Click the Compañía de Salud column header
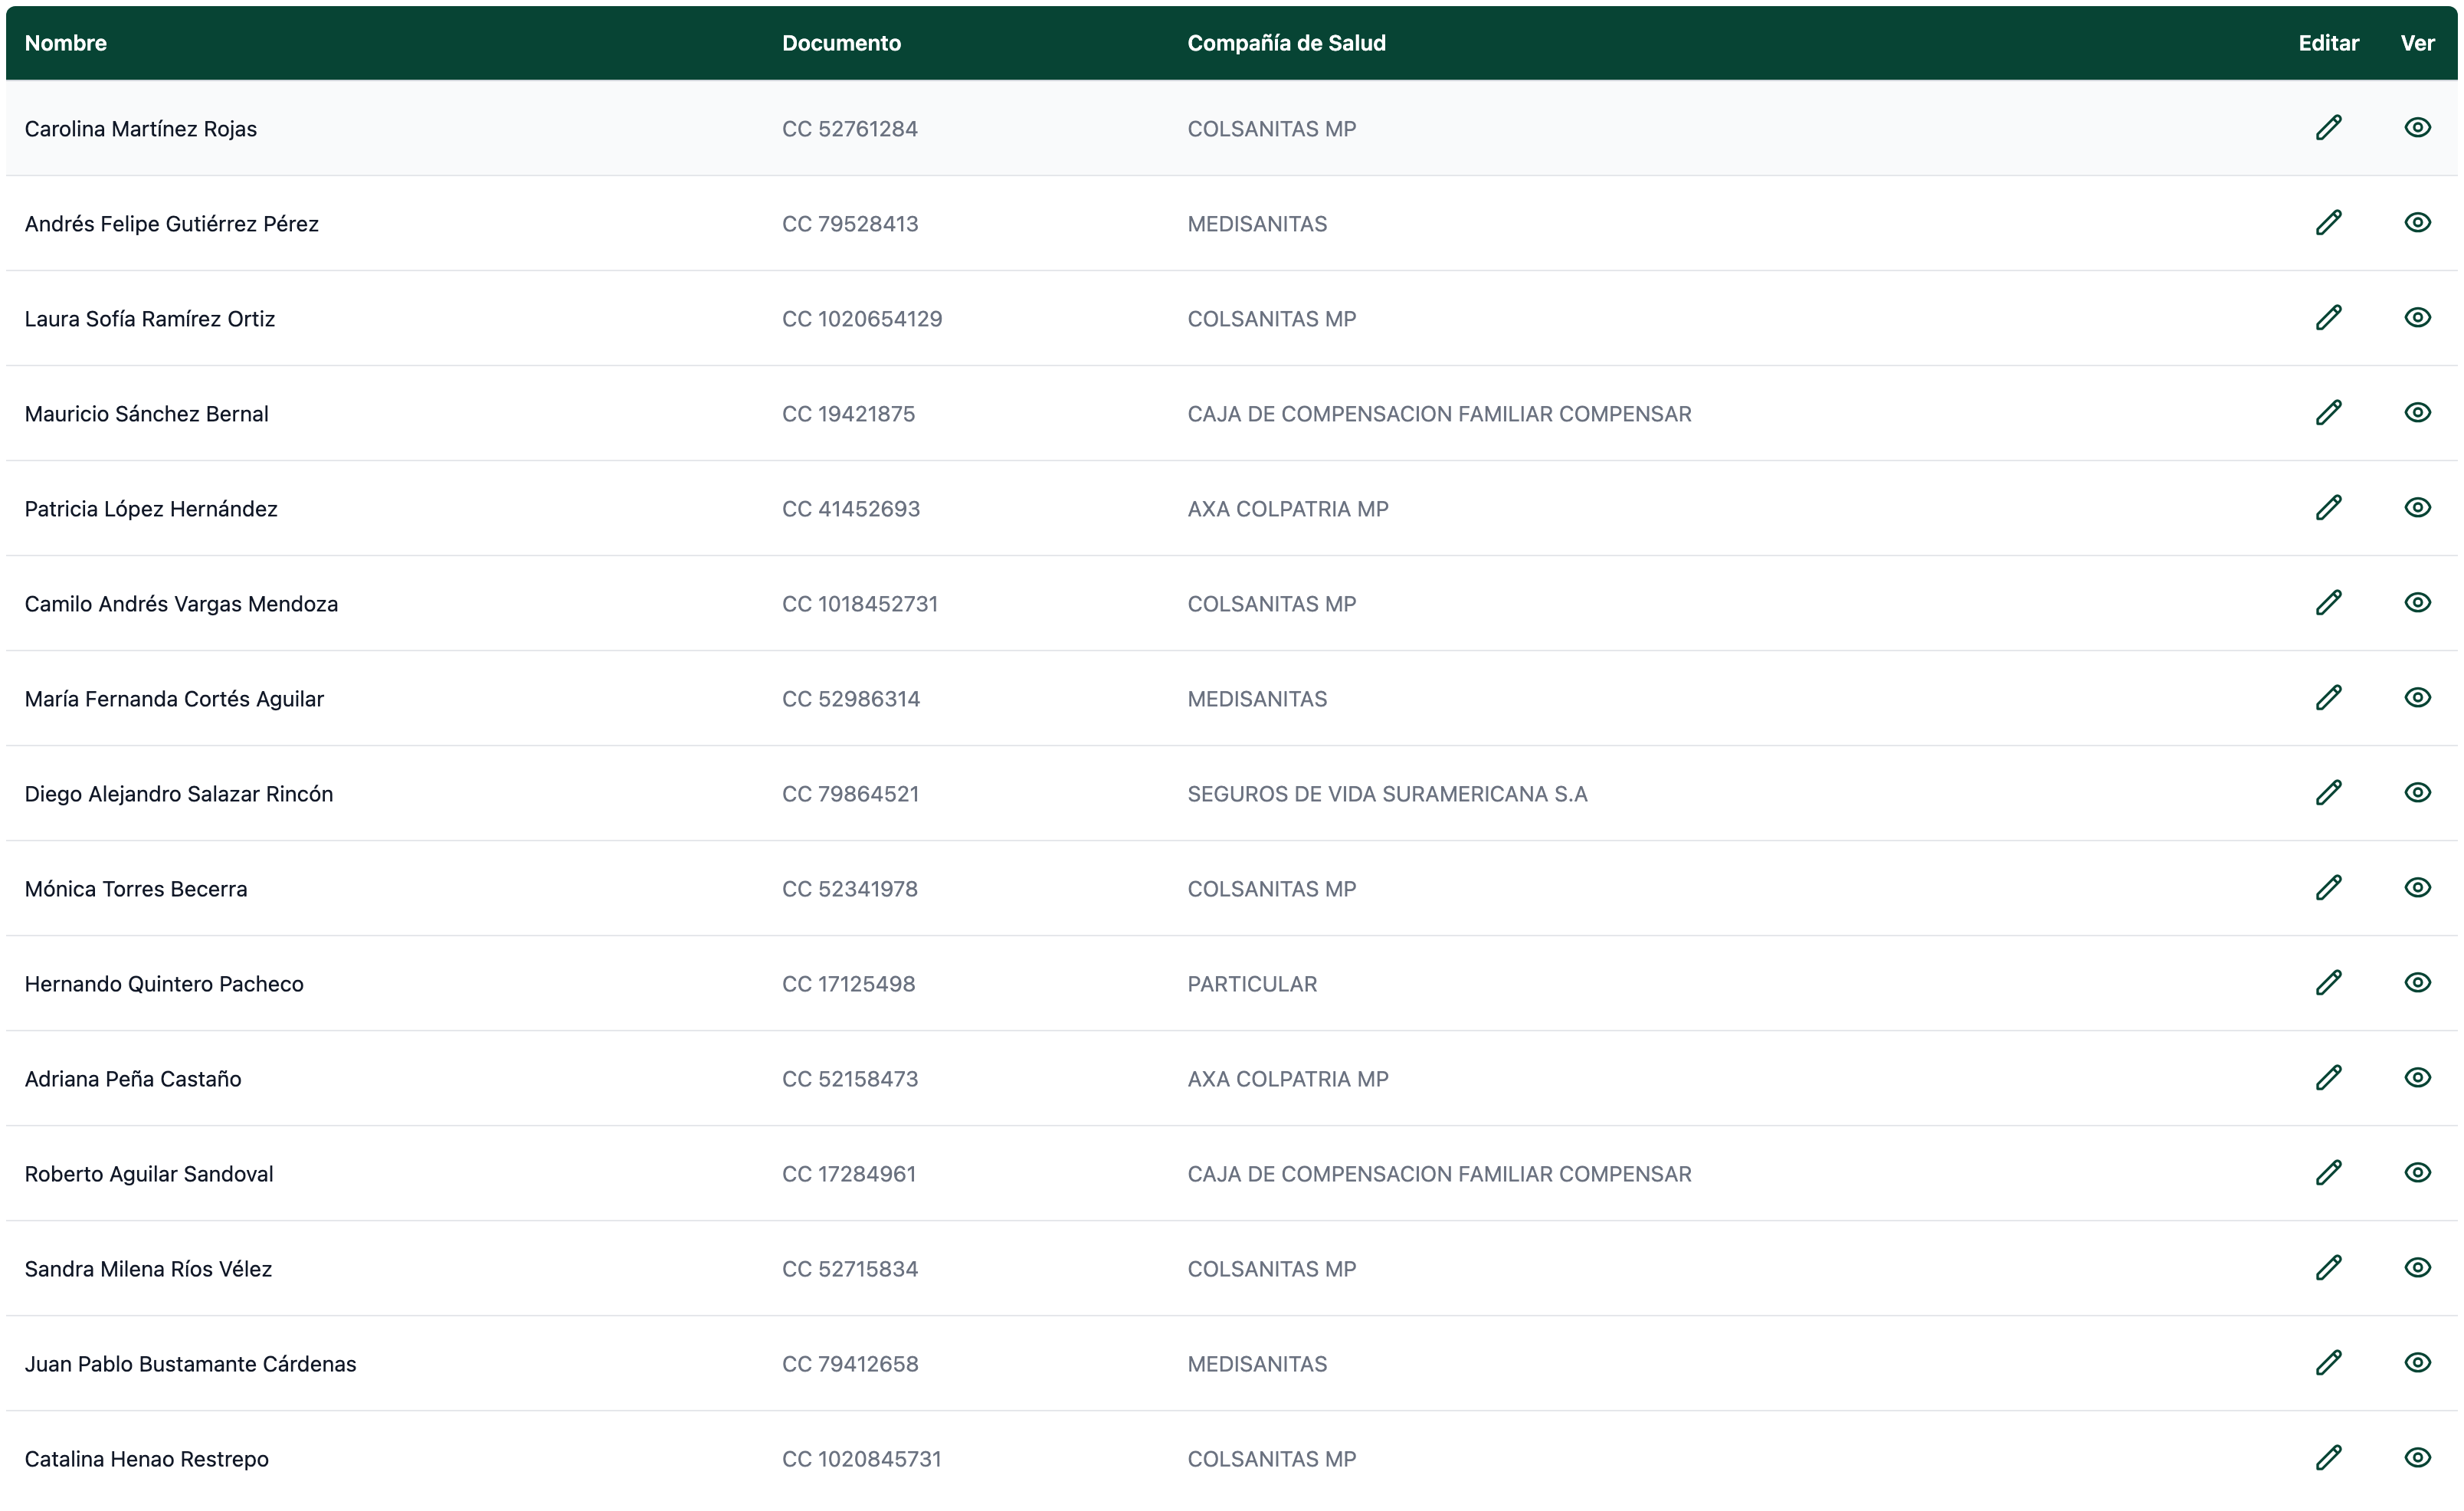This screenshot has width=2464, height=1511. point(1286,43)
